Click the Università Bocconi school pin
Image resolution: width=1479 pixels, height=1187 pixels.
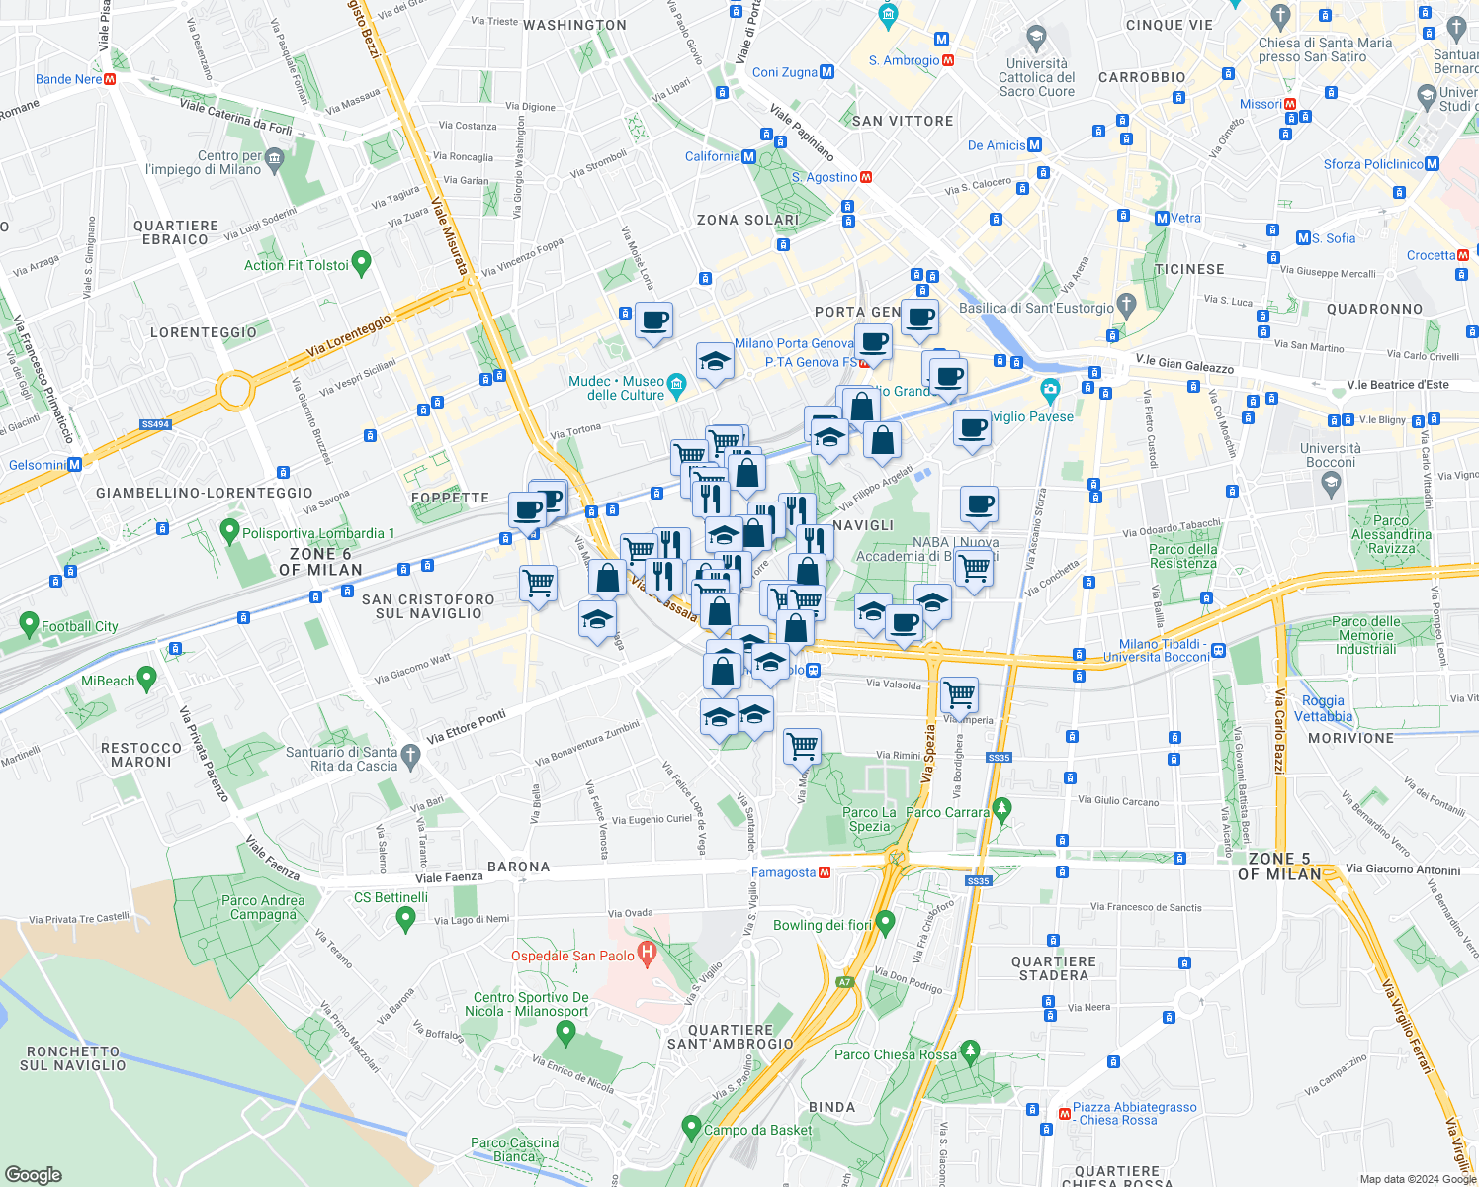[1331, 485]
